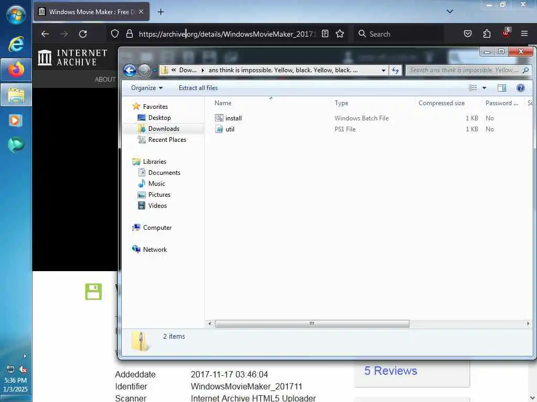Click the teal round app taskbar icon
The width and height of the screenshot is (537, 402).
coord(16,144)
